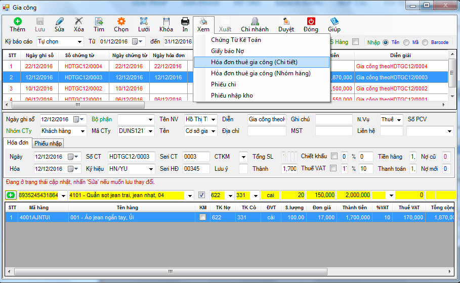The width and height of the screenshot is (460, 283).
Task: Click the MST input field
Action: point(334,131)
